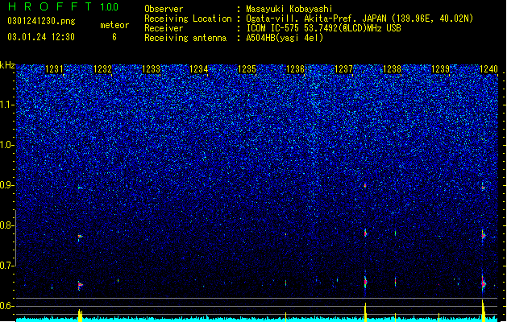Select the 1237 time marker

pos(343,69)
